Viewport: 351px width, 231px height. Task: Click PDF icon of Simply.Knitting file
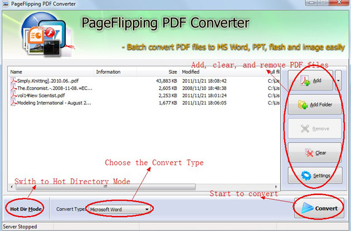pyautogui.click(x=13, y=81)
